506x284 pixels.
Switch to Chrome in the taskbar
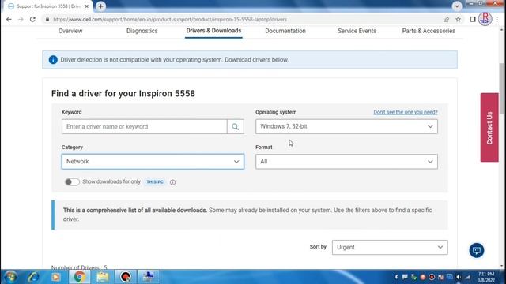point(79,277)
